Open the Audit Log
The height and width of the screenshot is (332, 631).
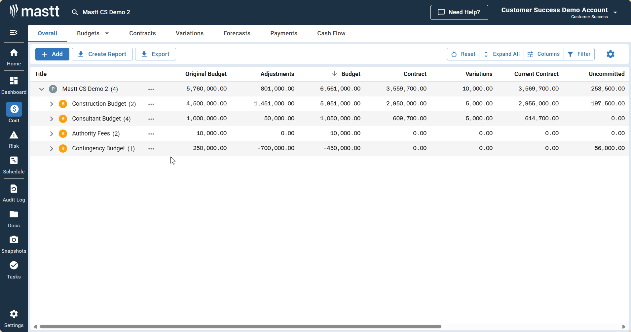pos(14,194)
